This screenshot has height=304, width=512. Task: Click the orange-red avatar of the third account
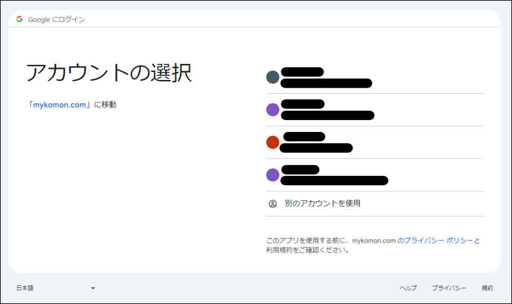pos(272,142)
